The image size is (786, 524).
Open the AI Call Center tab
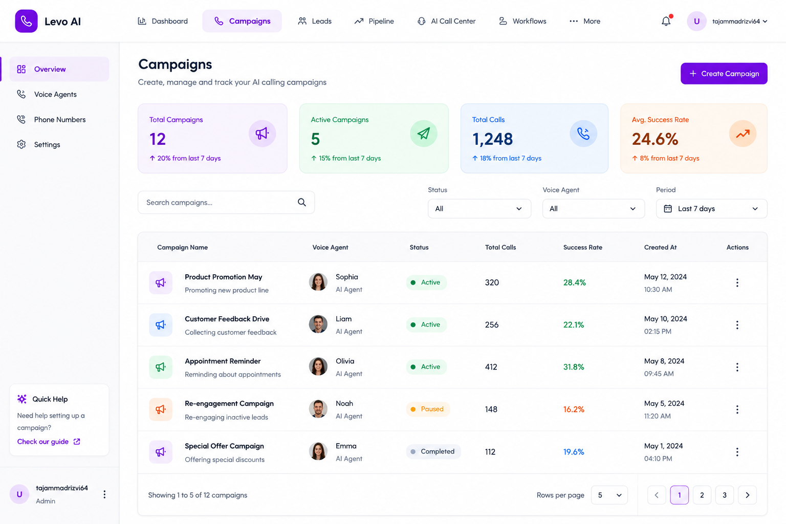pos(447,21)
